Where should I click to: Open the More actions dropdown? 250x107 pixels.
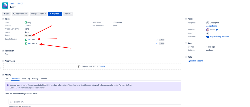coord(43,14)
